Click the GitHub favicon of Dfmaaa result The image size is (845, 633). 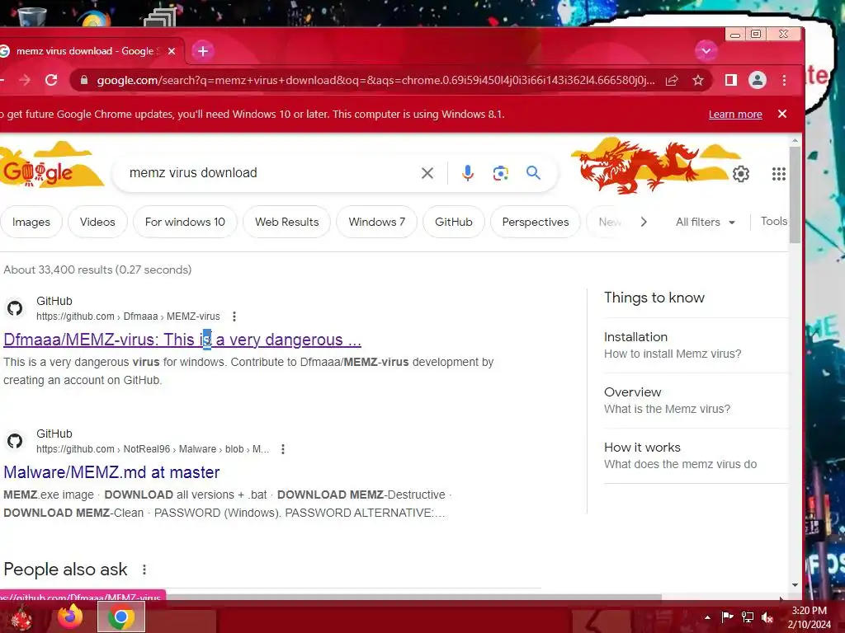tap(15, 308)
